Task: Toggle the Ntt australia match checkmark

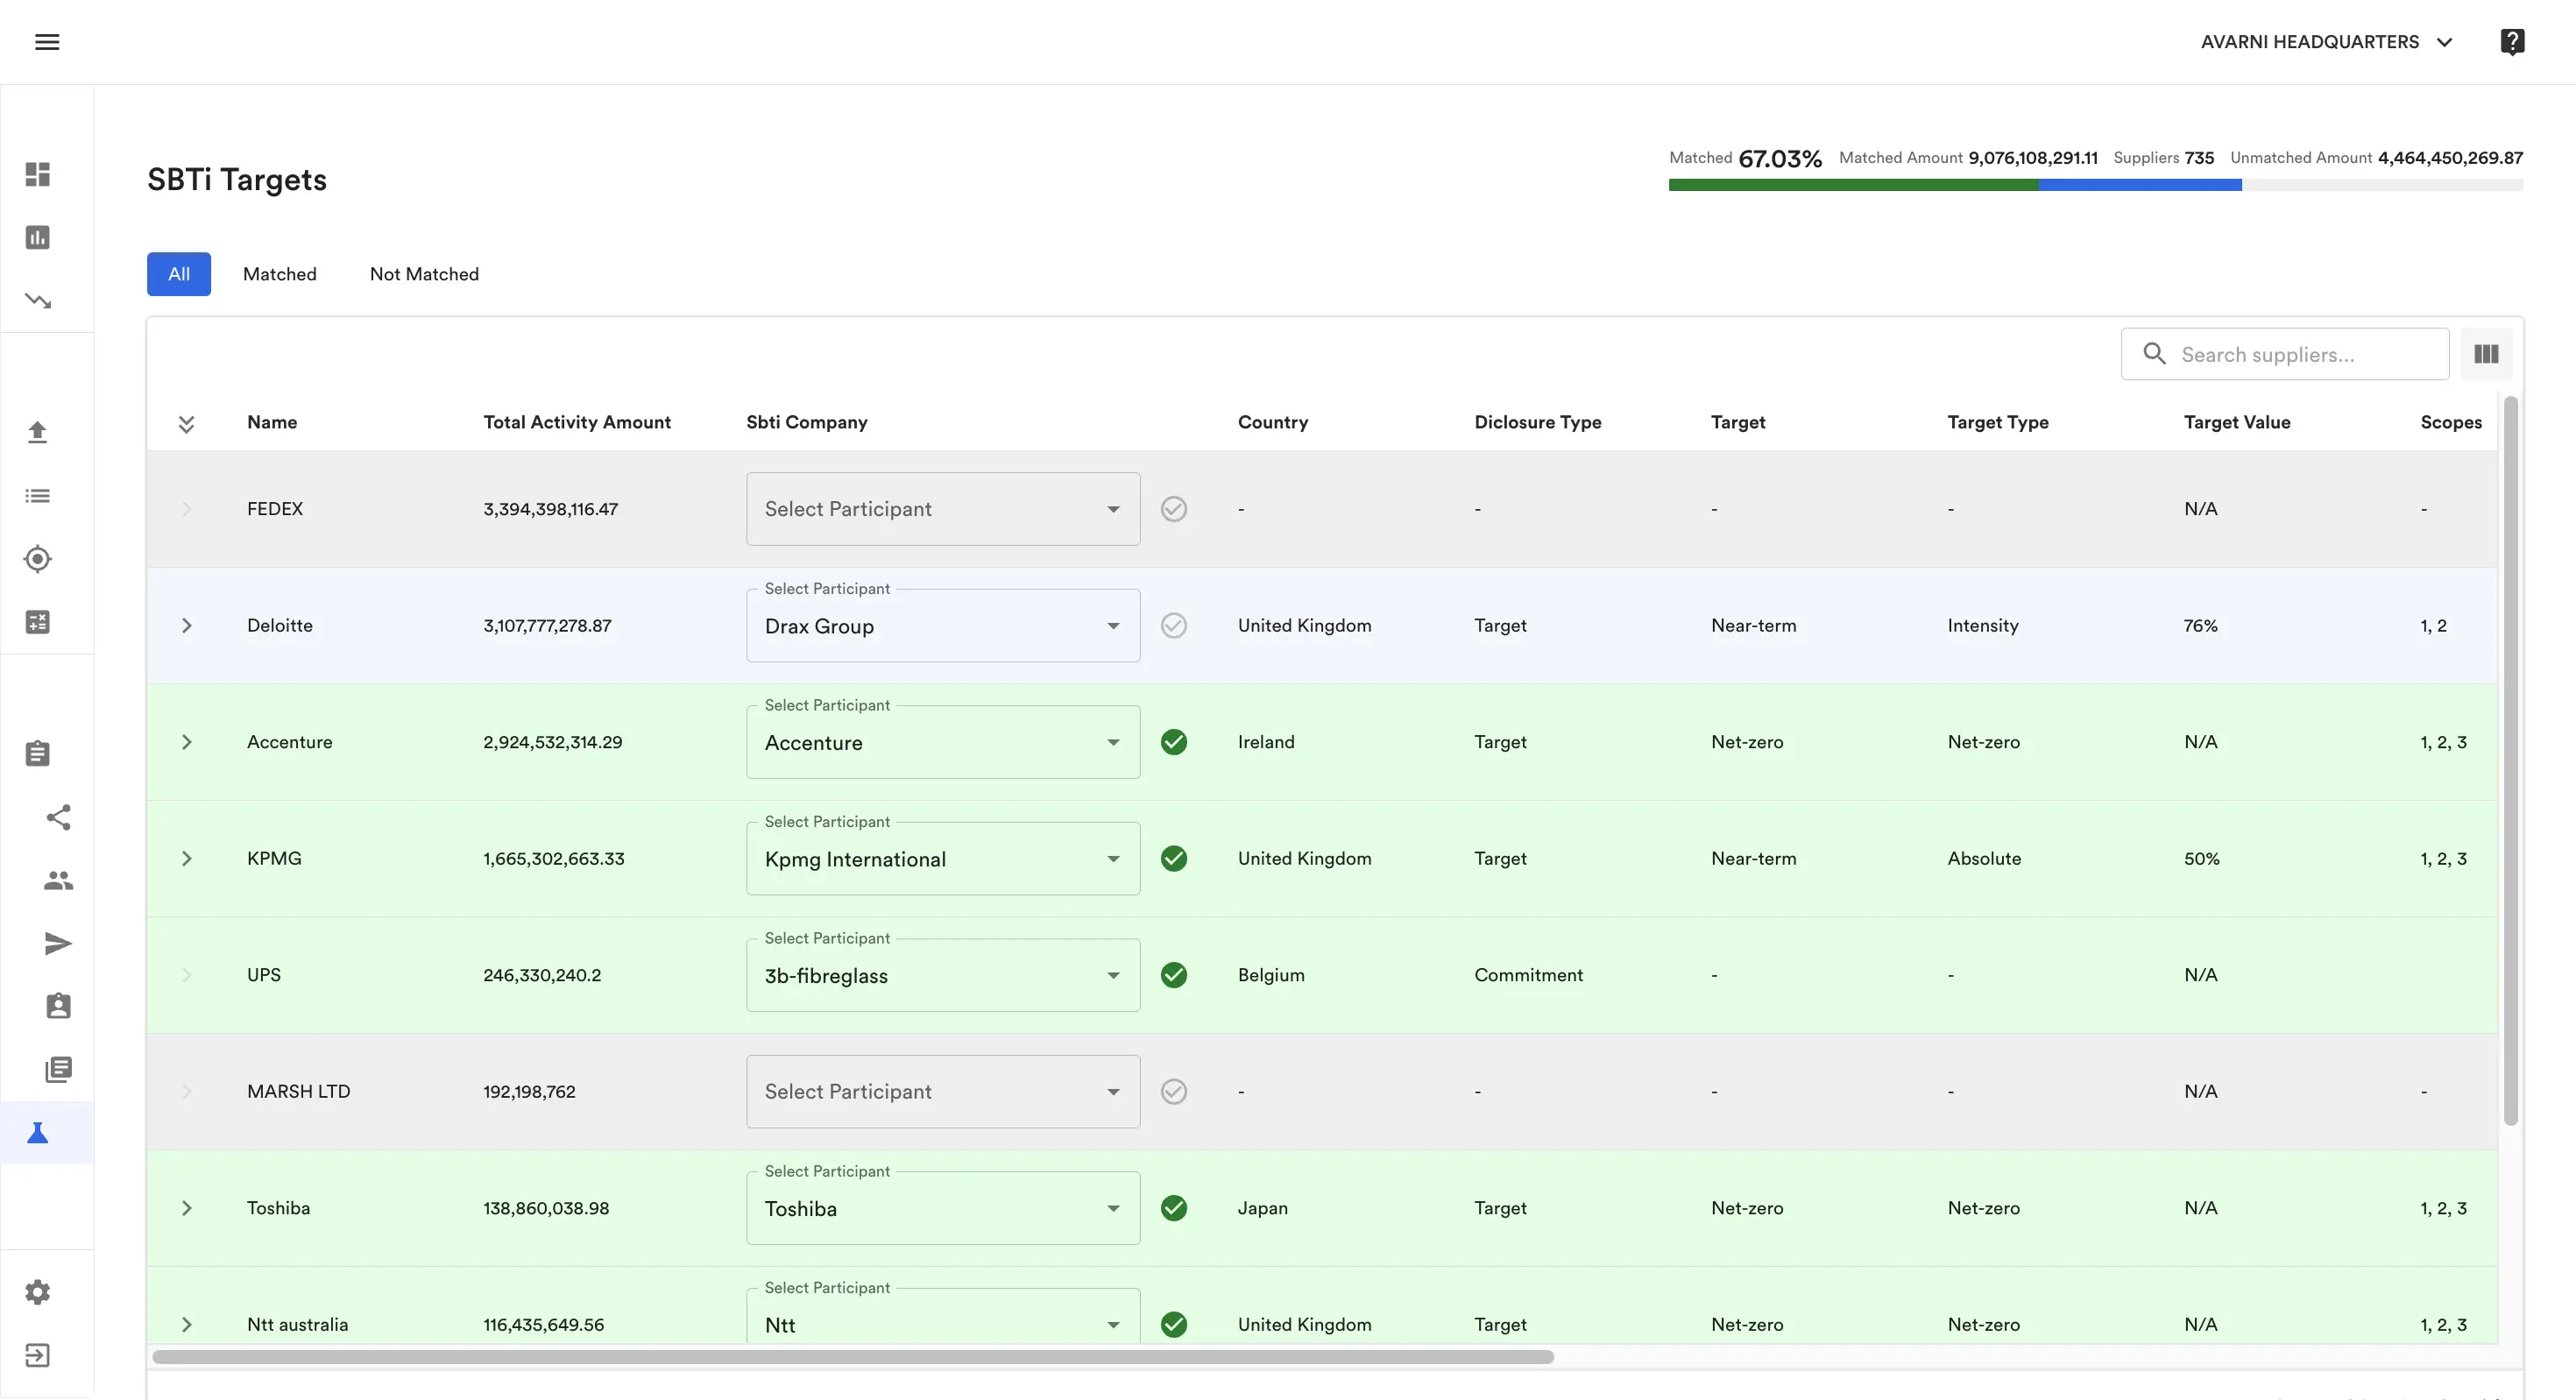Action: 1174,1325
